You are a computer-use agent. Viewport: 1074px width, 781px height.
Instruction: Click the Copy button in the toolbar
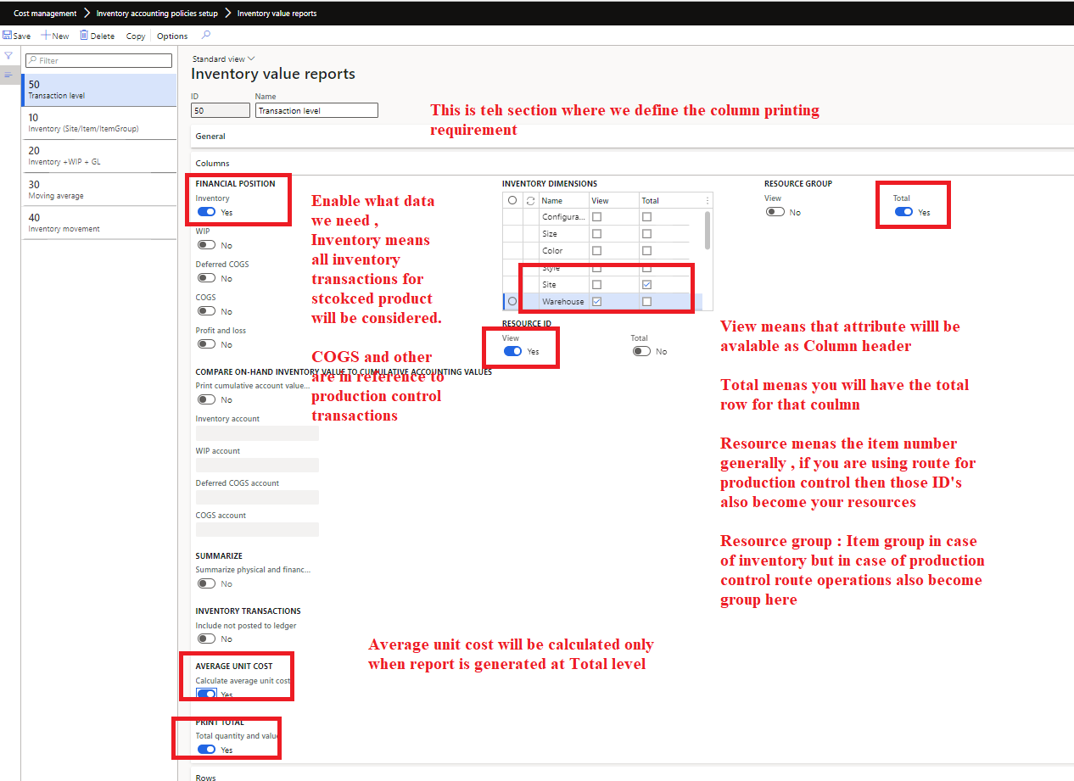tap(135, 36)
